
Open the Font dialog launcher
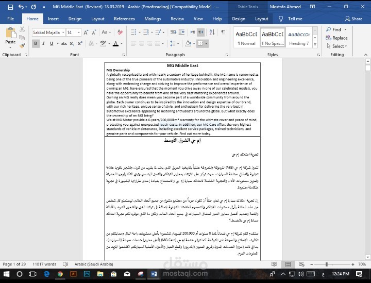coord(124,55)
